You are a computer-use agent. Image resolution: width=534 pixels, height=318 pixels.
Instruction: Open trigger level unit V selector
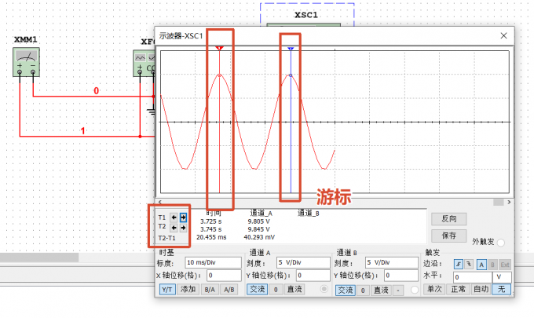[502, 277]
